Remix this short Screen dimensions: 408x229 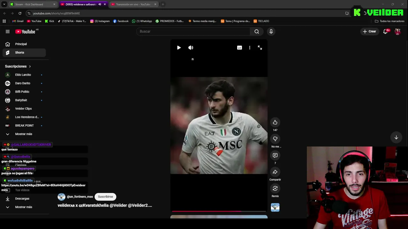click(x=275, y=189)
